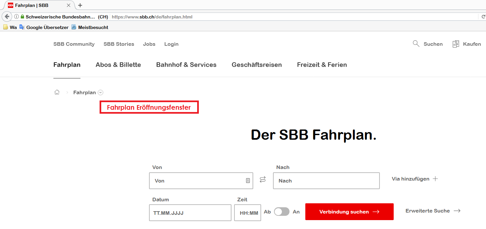Open the site information icon in address bar

16,16
